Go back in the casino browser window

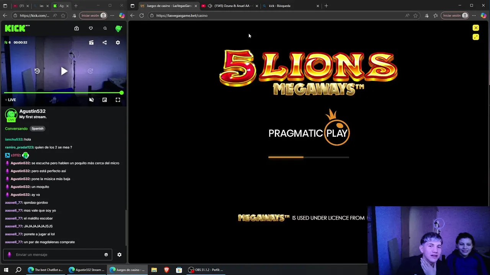pos(132,16)
